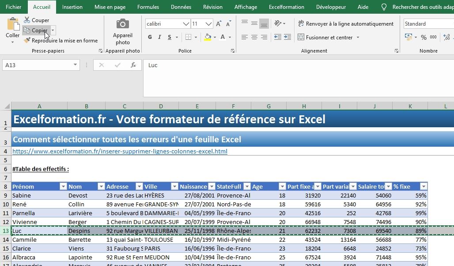Viewport: 454px width, 266px height.
Task: Apply cell borders icon
Action: pyautogui.click(x=189, y=37)
